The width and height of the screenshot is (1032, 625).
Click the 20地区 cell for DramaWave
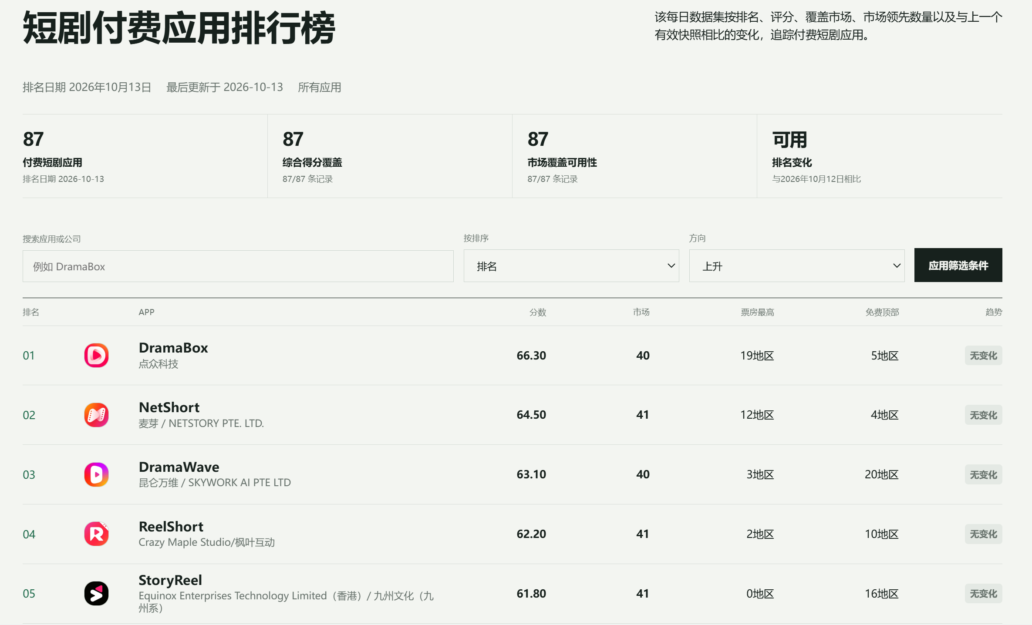(882, 474)
